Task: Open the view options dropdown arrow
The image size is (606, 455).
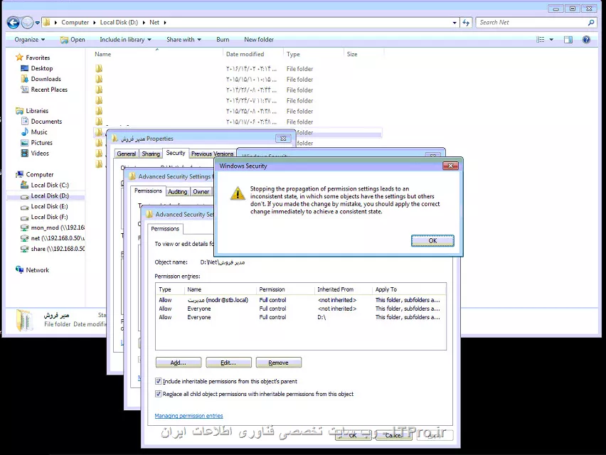Action: tap(551, 39)
